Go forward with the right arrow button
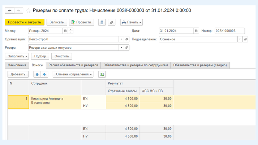Viewport: 258px width, 145px height. point(18,10)
